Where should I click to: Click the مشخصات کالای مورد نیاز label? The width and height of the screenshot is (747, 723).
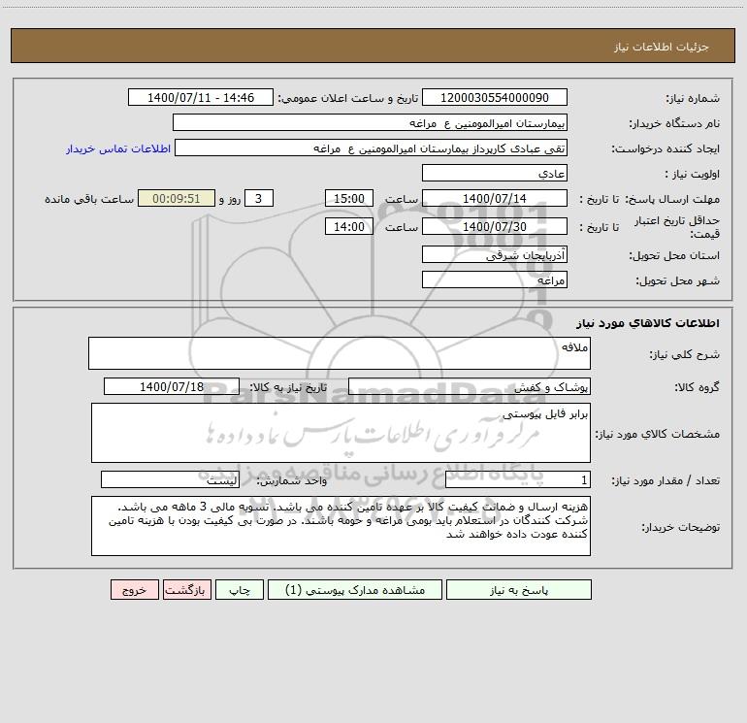pos(658,434)
